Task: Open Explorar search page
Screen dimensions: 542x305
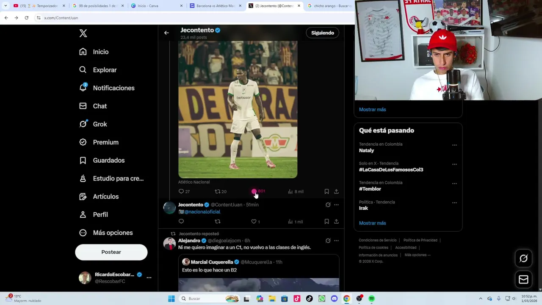Action: [x=97, y=70]
